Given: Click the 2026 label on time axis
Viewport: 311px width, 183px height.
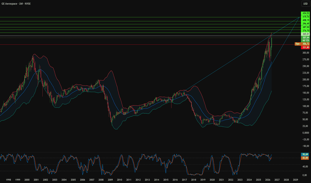Looking at the screenshot, I should click(x=268, y=180).
